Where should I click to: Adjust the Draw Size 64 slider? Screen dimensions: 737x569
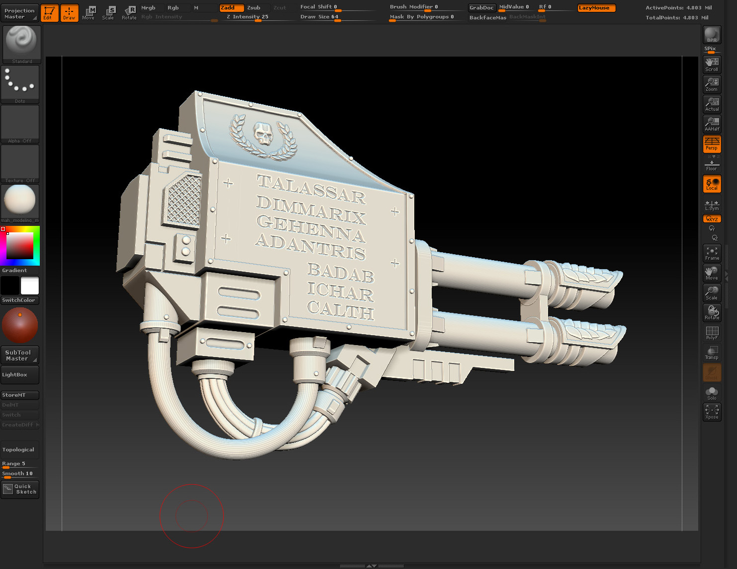(338, 17)
